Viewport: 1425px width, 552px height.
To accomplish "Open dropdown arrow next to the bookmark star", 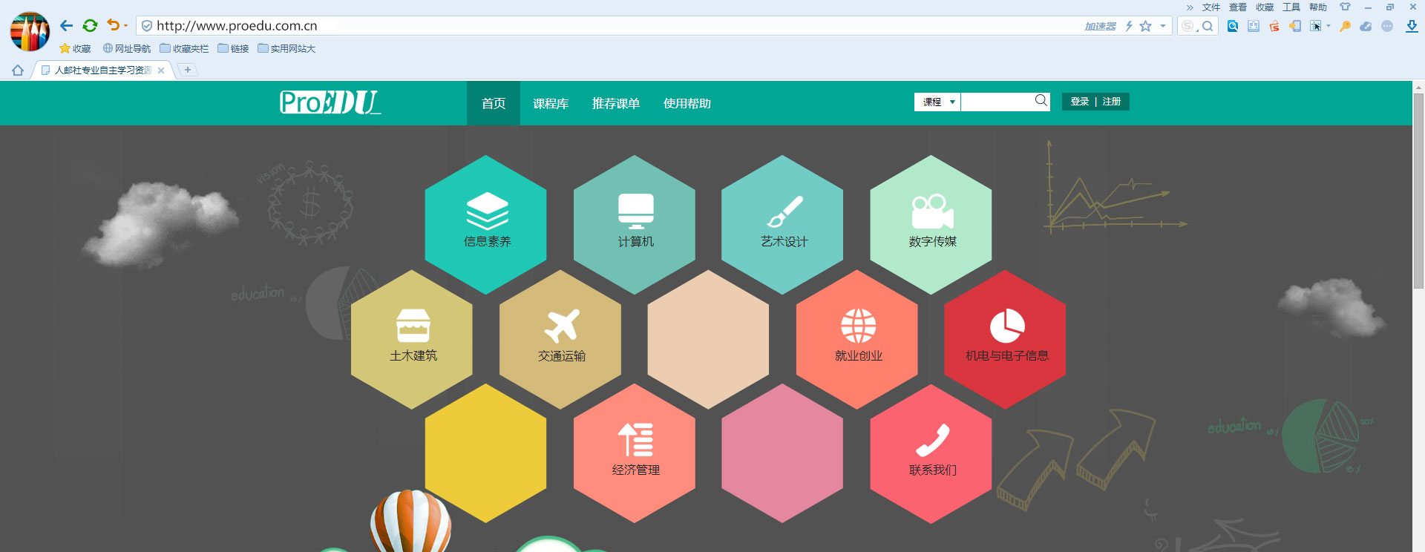I will [x=1162, y=26].
